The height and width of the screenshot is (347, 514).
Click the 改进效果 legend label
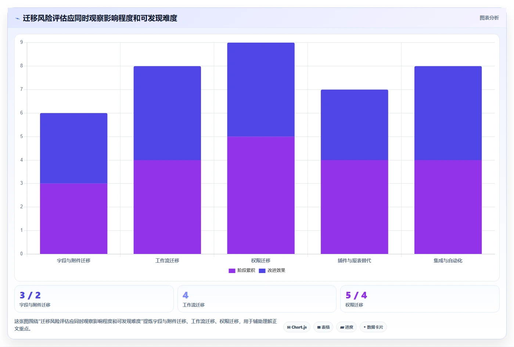[276, 270]
